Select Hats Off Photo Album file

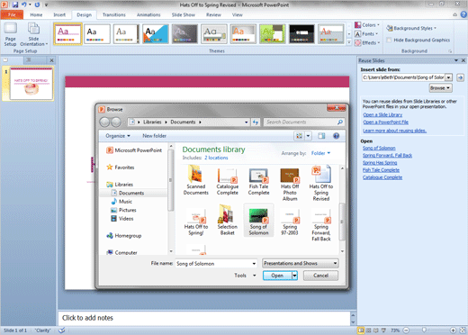click(x=290, y=184)
